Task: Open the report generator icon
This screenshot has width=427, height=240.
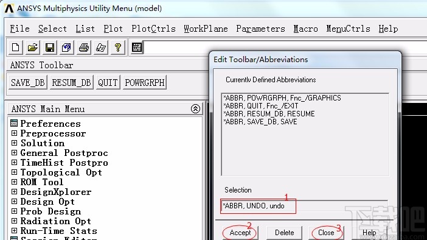Action: coord(101,48)
